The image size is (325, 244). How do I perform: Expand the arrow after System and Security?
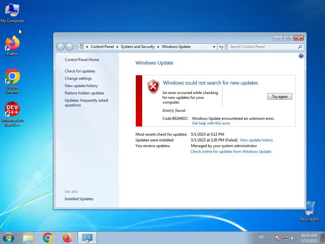coord(158,47)
